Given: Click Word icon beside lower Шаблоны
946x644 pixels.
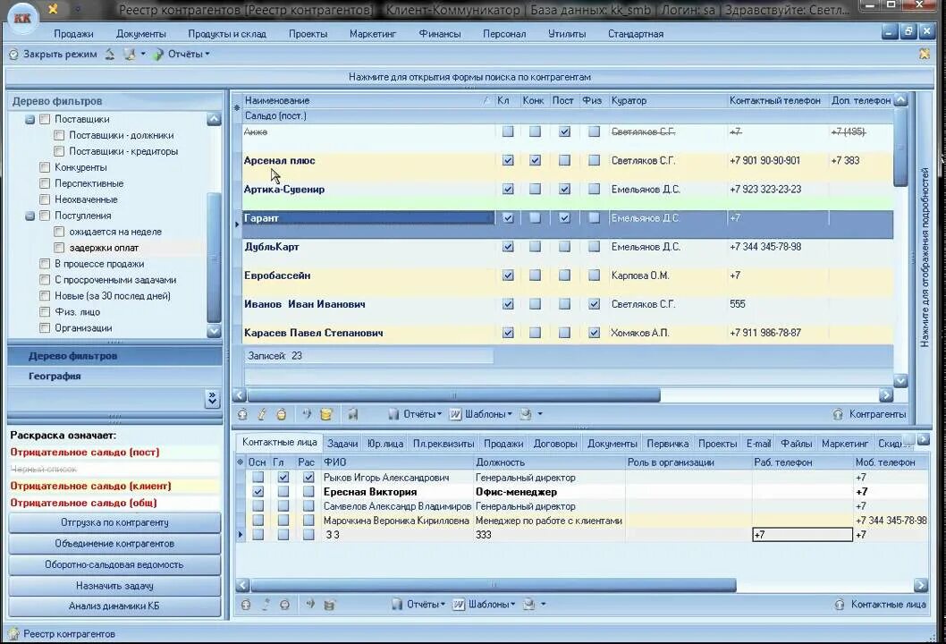Looking at the screenshot, I should (x=459, y=604).
